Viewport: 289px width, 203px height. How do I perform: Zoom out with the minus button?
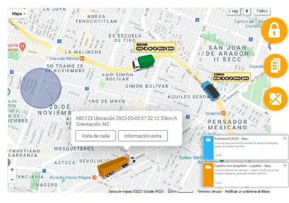[12, 180]
